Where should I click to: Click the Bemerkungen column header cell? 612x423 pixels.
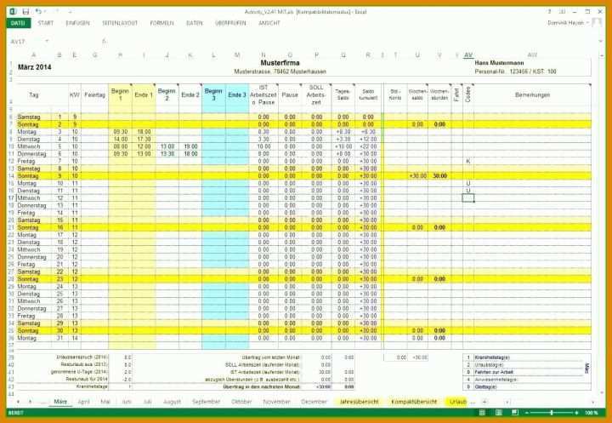[532, 95]
